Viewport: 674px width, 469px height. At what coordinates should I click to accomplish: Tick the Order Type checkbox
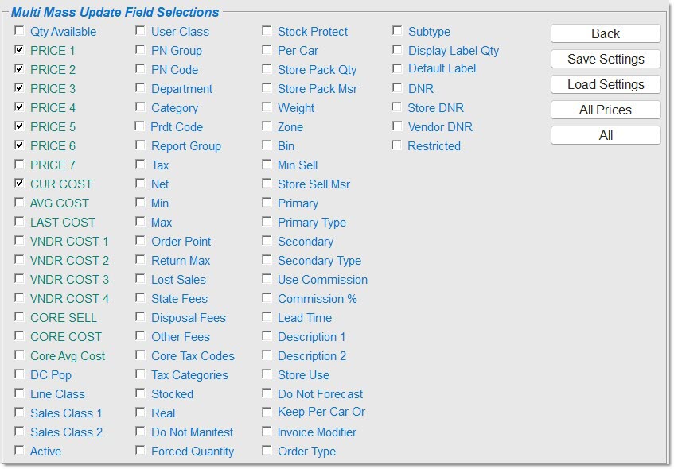tap(267, 451)
